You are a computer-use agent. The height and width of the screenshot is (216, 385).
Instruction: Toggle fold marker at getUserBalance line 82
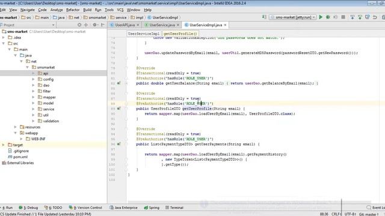coord(126,83)
